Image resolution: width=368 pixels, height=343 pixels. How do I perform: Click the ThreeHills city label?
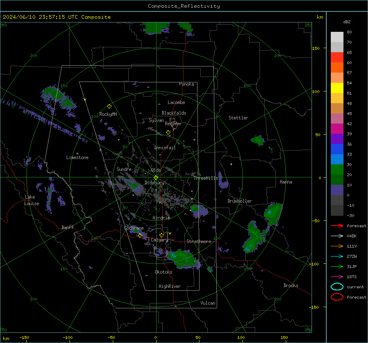[x=206, y=178]
